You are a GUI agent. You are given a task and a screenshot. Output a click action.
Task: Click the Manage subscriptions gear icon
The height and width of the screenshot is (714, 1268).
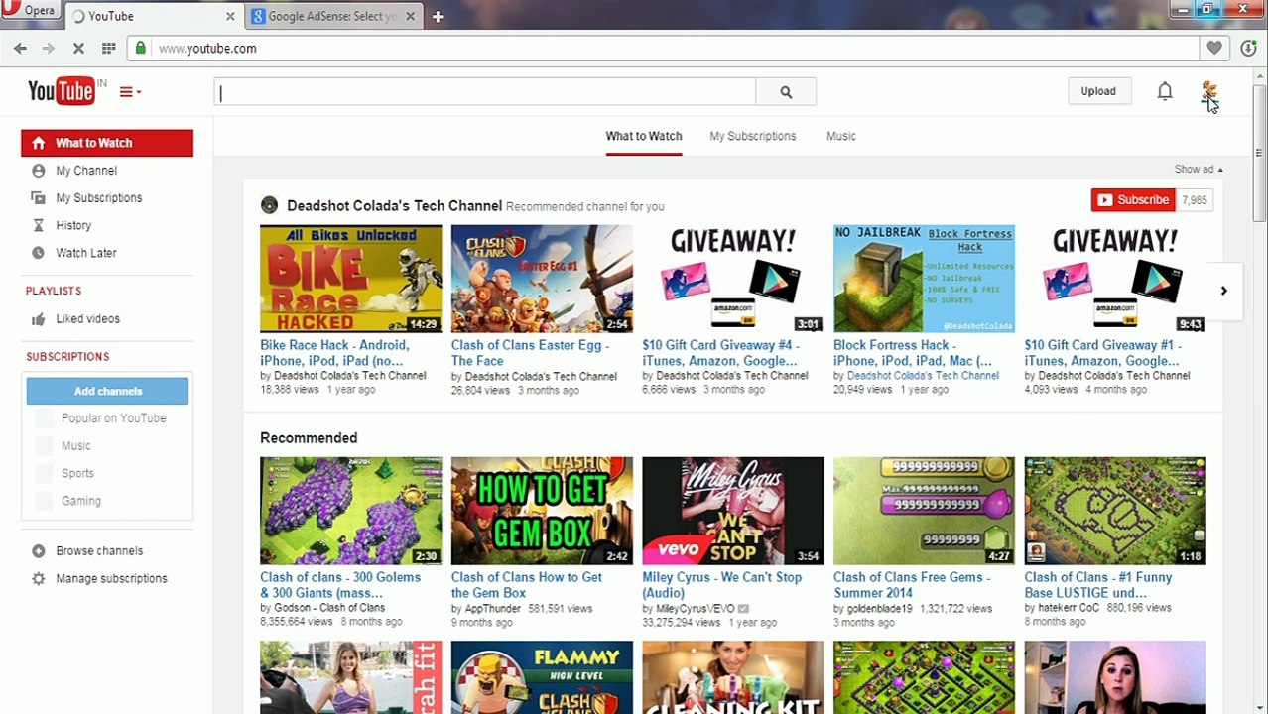[x=38, y=579]
